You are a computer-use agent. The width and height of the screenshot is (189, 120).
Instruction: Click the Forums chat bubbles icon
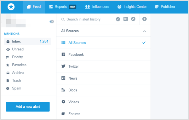tap(63, 113)
